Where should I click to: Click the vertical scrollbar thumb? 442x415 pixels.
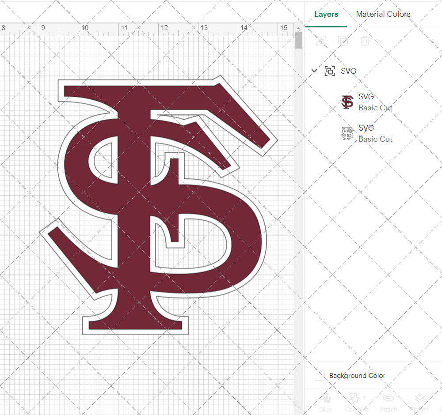(298, 41)
